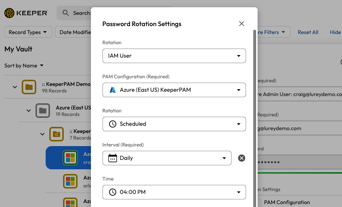The image size is (342, 207).
Task: Click the Azure (East US) folder icon
Action: click(42, 111)
